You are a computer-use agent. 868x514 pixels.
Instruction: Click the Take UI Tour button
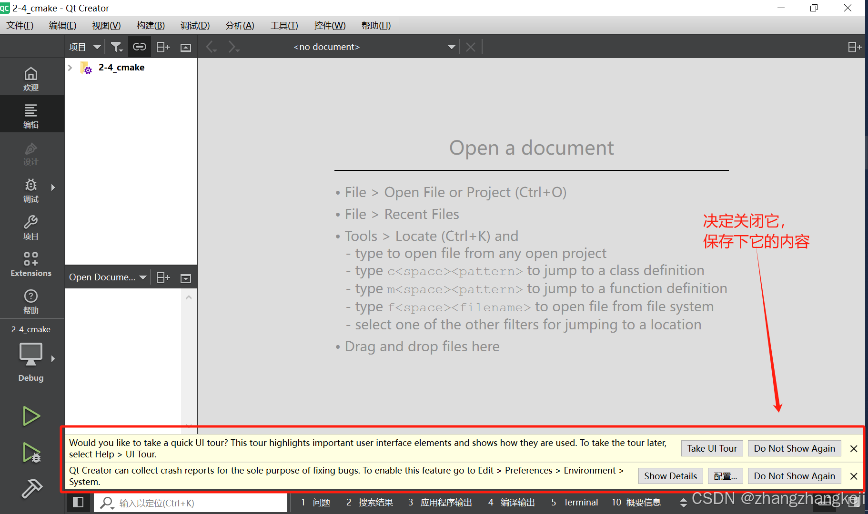pos(712,448)
